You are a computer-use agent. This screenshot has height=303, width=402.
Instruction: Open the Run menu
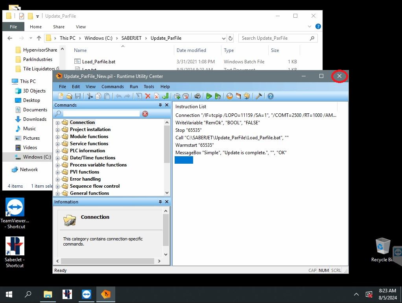[x=134, y=87]
